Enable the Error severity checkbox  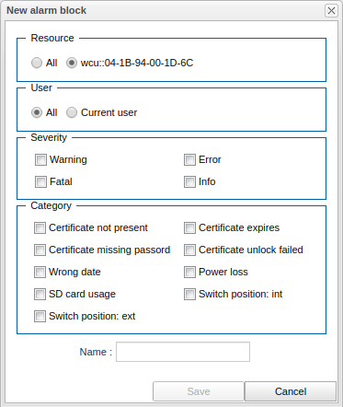(x=189, y=159)
